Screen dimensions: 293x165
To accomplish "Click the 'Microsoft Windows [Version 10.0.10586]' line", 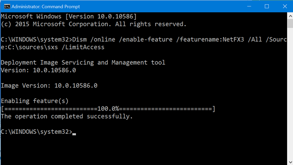I will pos(69,16).
